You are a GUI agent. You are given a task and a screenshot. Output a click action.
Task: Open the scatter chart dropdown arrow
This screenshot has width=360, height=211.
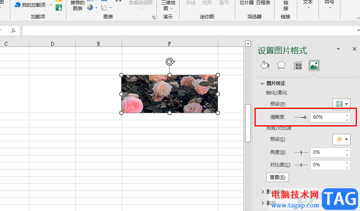pyautogui.click(x=111, y=7)
